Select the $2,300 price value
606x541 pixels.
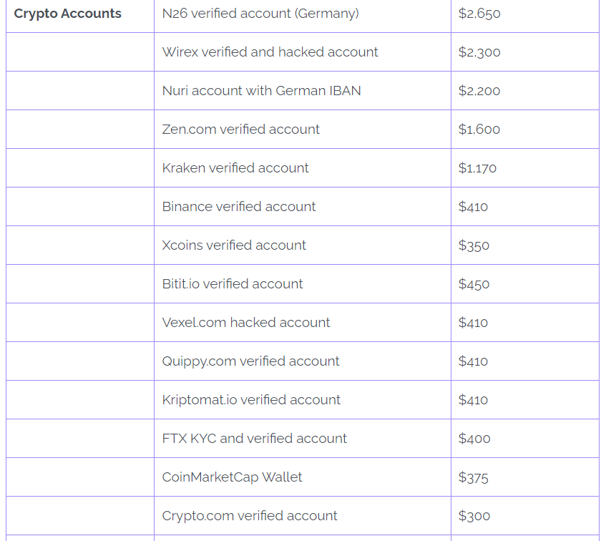coord(479,52)
